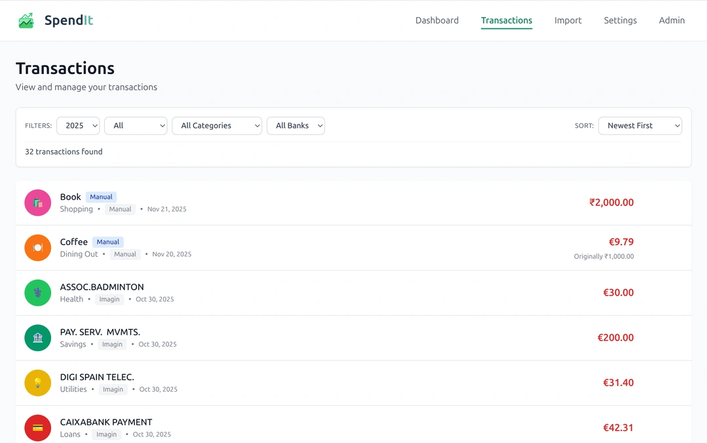Click the yellow Utilities lightbulb icon
The image size is (707, 443).
(x=38, y=383)
